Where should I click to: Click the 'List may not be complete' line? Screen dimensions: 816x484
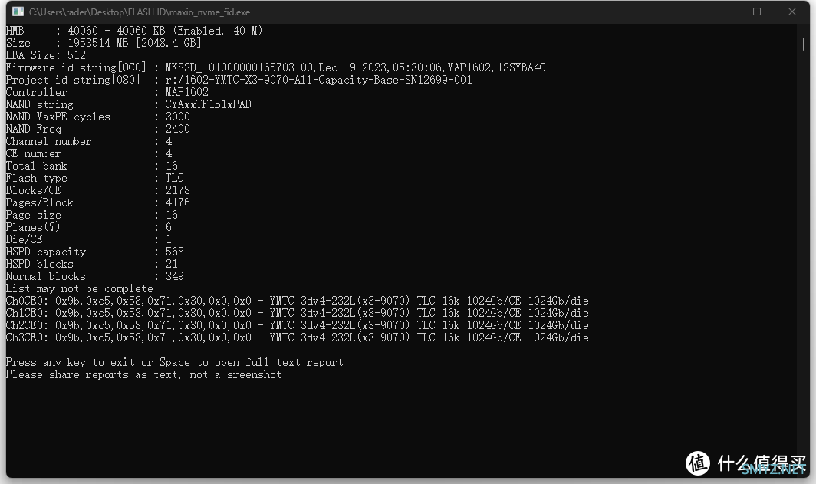click(80, 289)
